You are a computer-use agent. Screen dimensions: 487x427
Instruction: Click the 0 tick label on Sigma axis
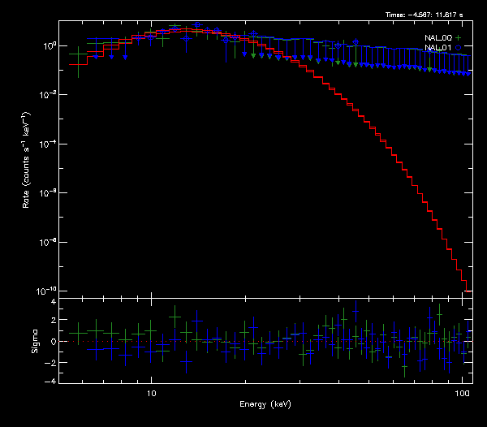52,342
